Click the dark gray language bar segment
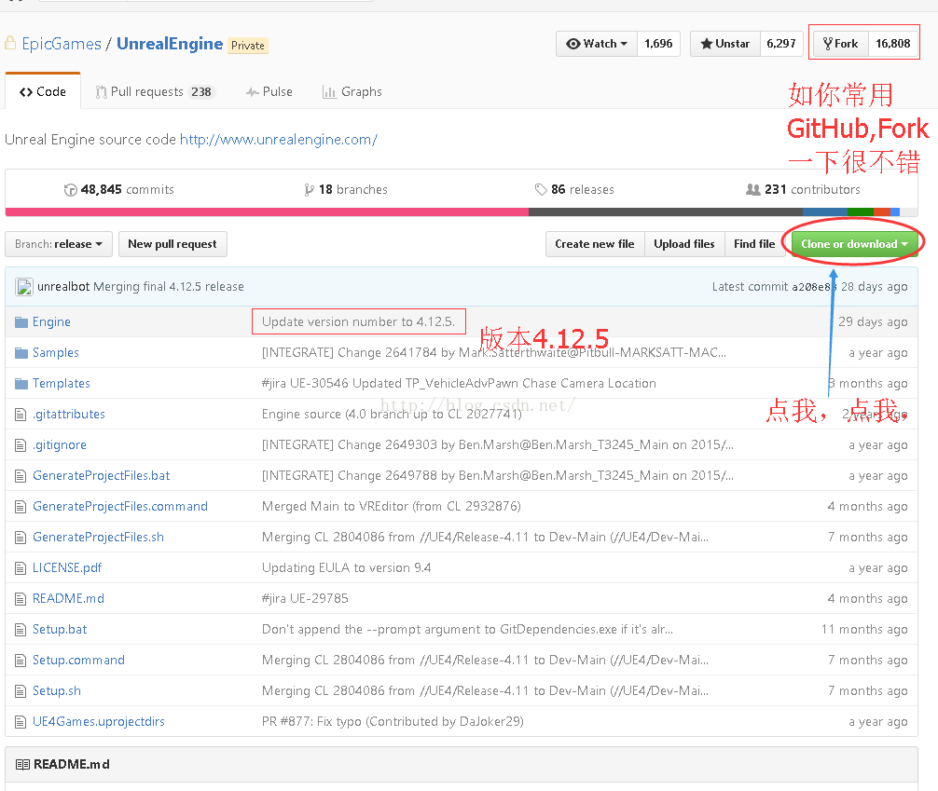This screenshot has height=791, width=938. [x=665, y=211]
